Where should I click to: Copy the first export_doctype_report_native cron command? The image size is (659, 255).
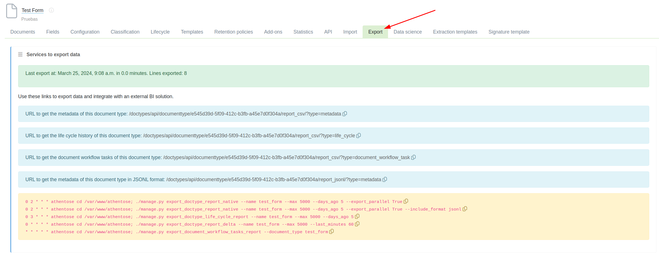point(406,201)
